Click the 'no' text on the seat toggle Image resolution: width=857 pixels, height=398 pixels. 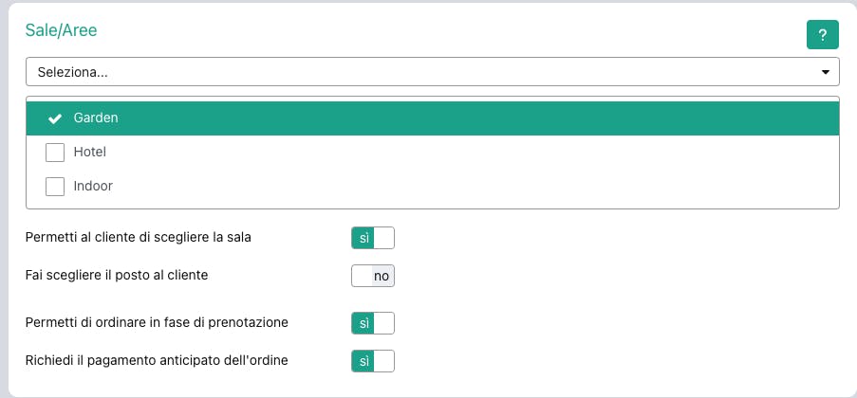tap(381, 276)
